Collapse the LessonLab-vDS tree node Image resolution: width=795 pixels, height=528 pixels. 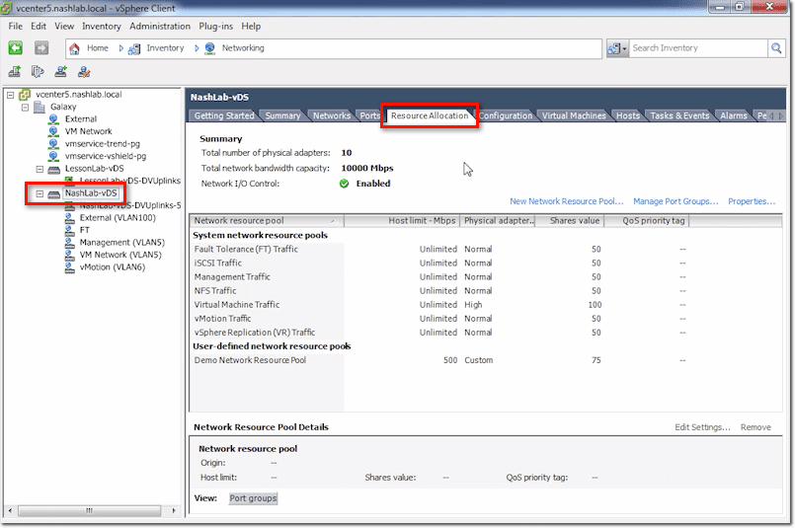coord(40,169)
